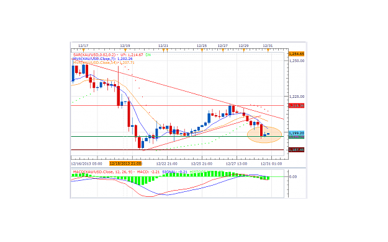Click the orange day marker under 12/31
Viewport: 388px width, 242px height.
click(x=268, y=50)
